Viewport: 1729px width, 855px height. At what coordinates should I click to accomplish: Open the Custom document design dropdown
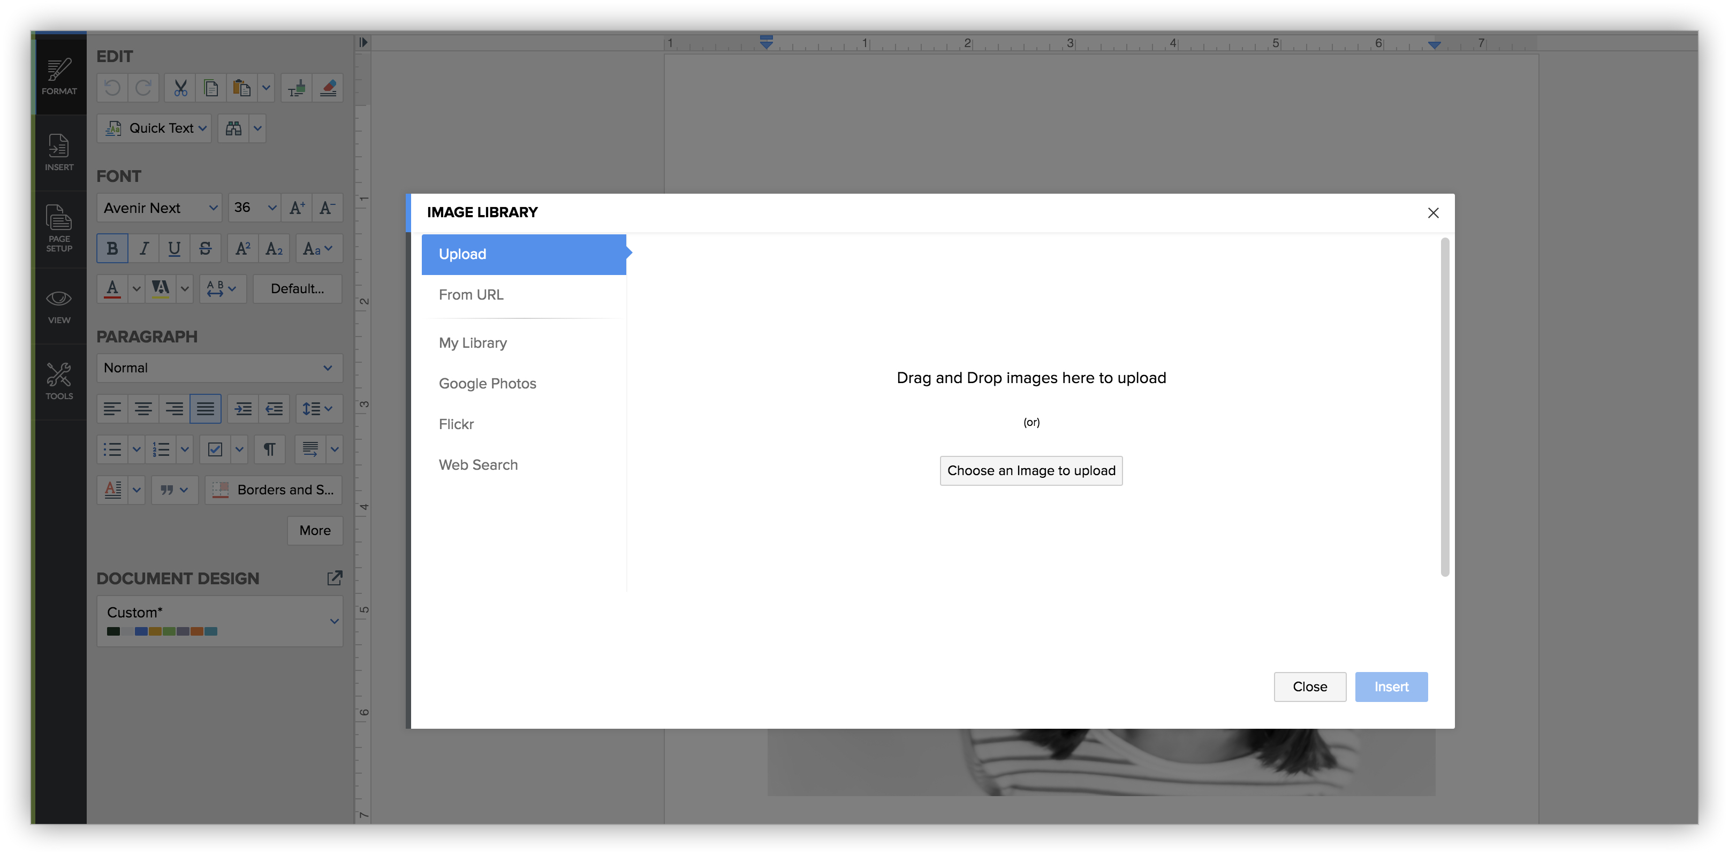point(219,621)
